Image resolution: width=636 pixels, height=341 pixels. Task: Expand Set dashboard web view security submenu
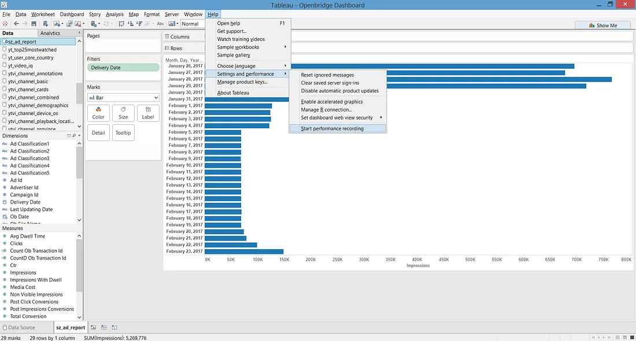pyautogui.click(x=338, y=117)
